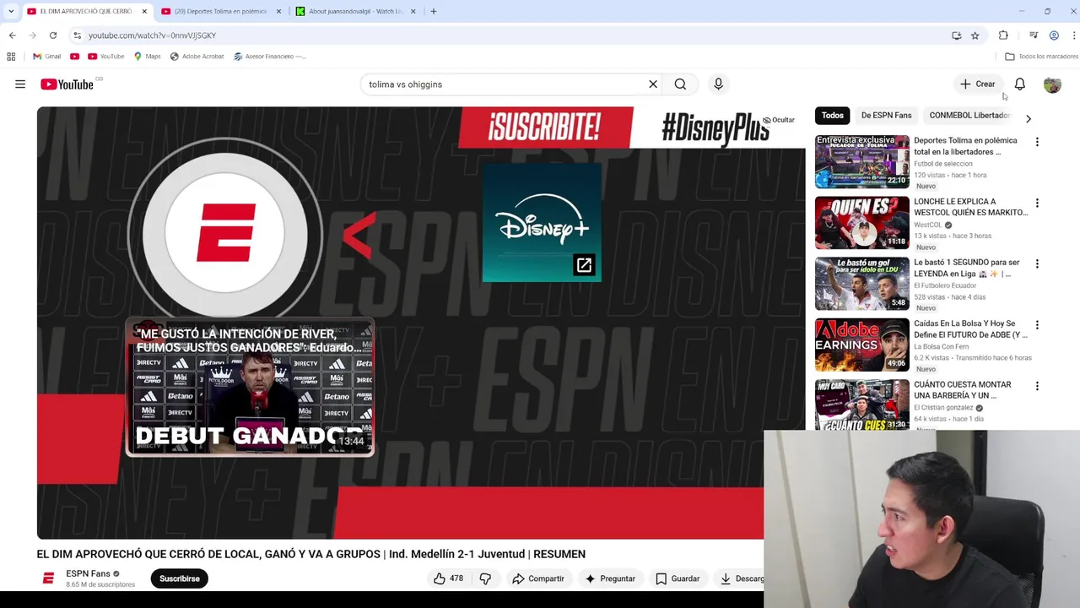Open LONCHE LE EXPLICA A WESTCOL thumbnail
Image resolution: width=1080 pixels, height=608 pixels.
pyautogui.click(x=861, y=223)
